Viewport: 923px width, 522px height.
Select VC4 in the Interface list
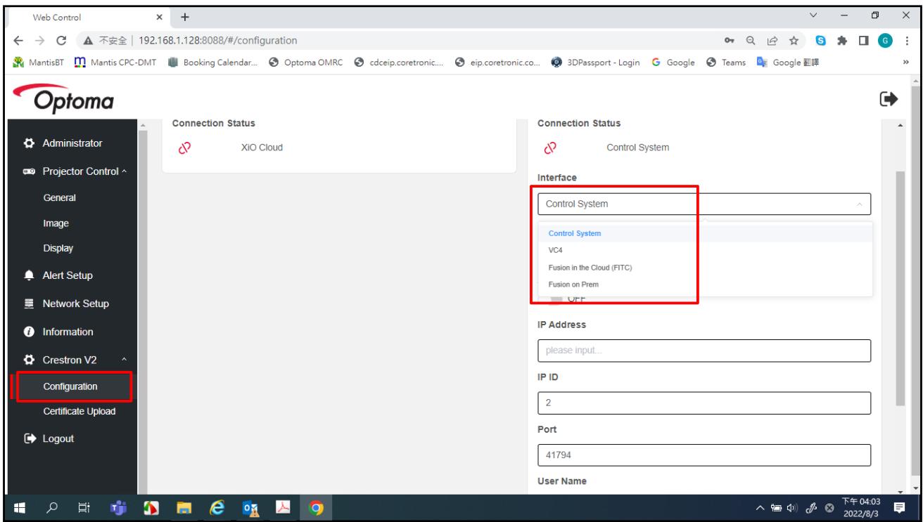click(x=705, y=250)
